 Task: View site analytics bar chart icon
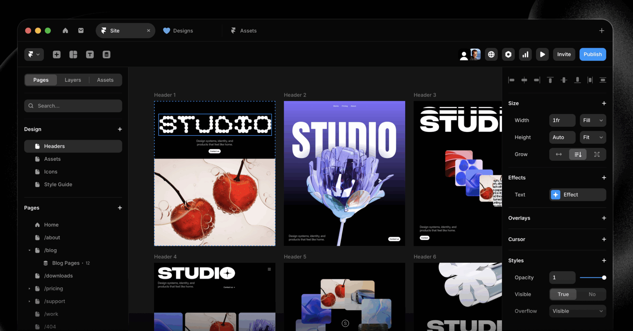pos(525,54)
